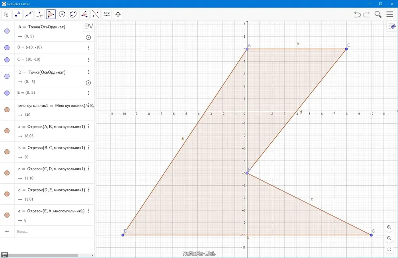The image size is (398, 258).
Task: Open more options for segment e
Action: tap(88, 210)
